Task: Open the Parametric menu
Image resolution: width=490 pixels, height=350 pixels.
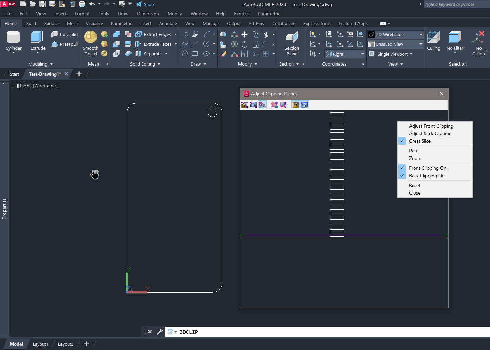Action: click(x=269, y=14)
